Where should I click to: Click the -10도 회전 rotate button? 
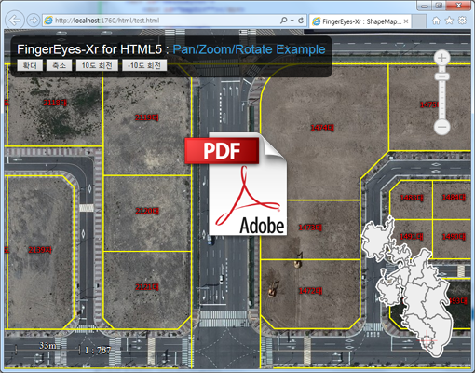(x=144, y=65)
